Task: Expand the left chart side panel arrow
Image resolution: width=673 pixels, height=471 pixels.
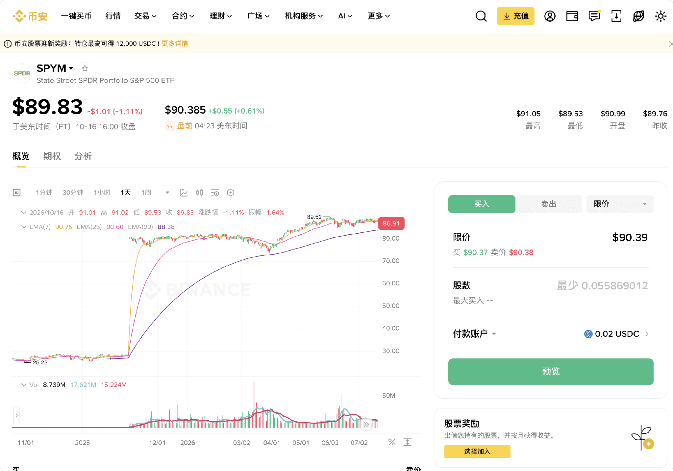Action: 16,416
